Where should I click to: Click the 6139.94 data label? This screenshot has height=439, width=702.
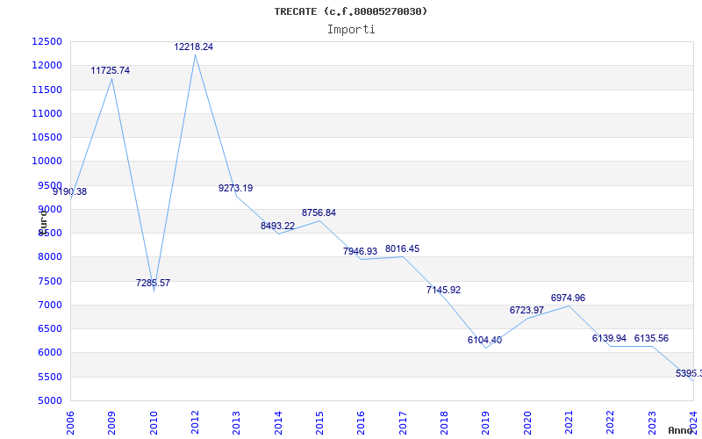pyautogui.click(x=609, y=338)
